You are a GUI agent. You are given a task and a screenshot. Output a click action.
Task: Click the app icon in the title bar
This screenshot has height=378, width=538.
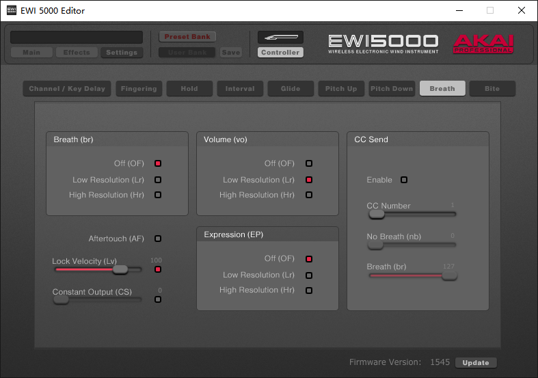(x=11, y=11)
